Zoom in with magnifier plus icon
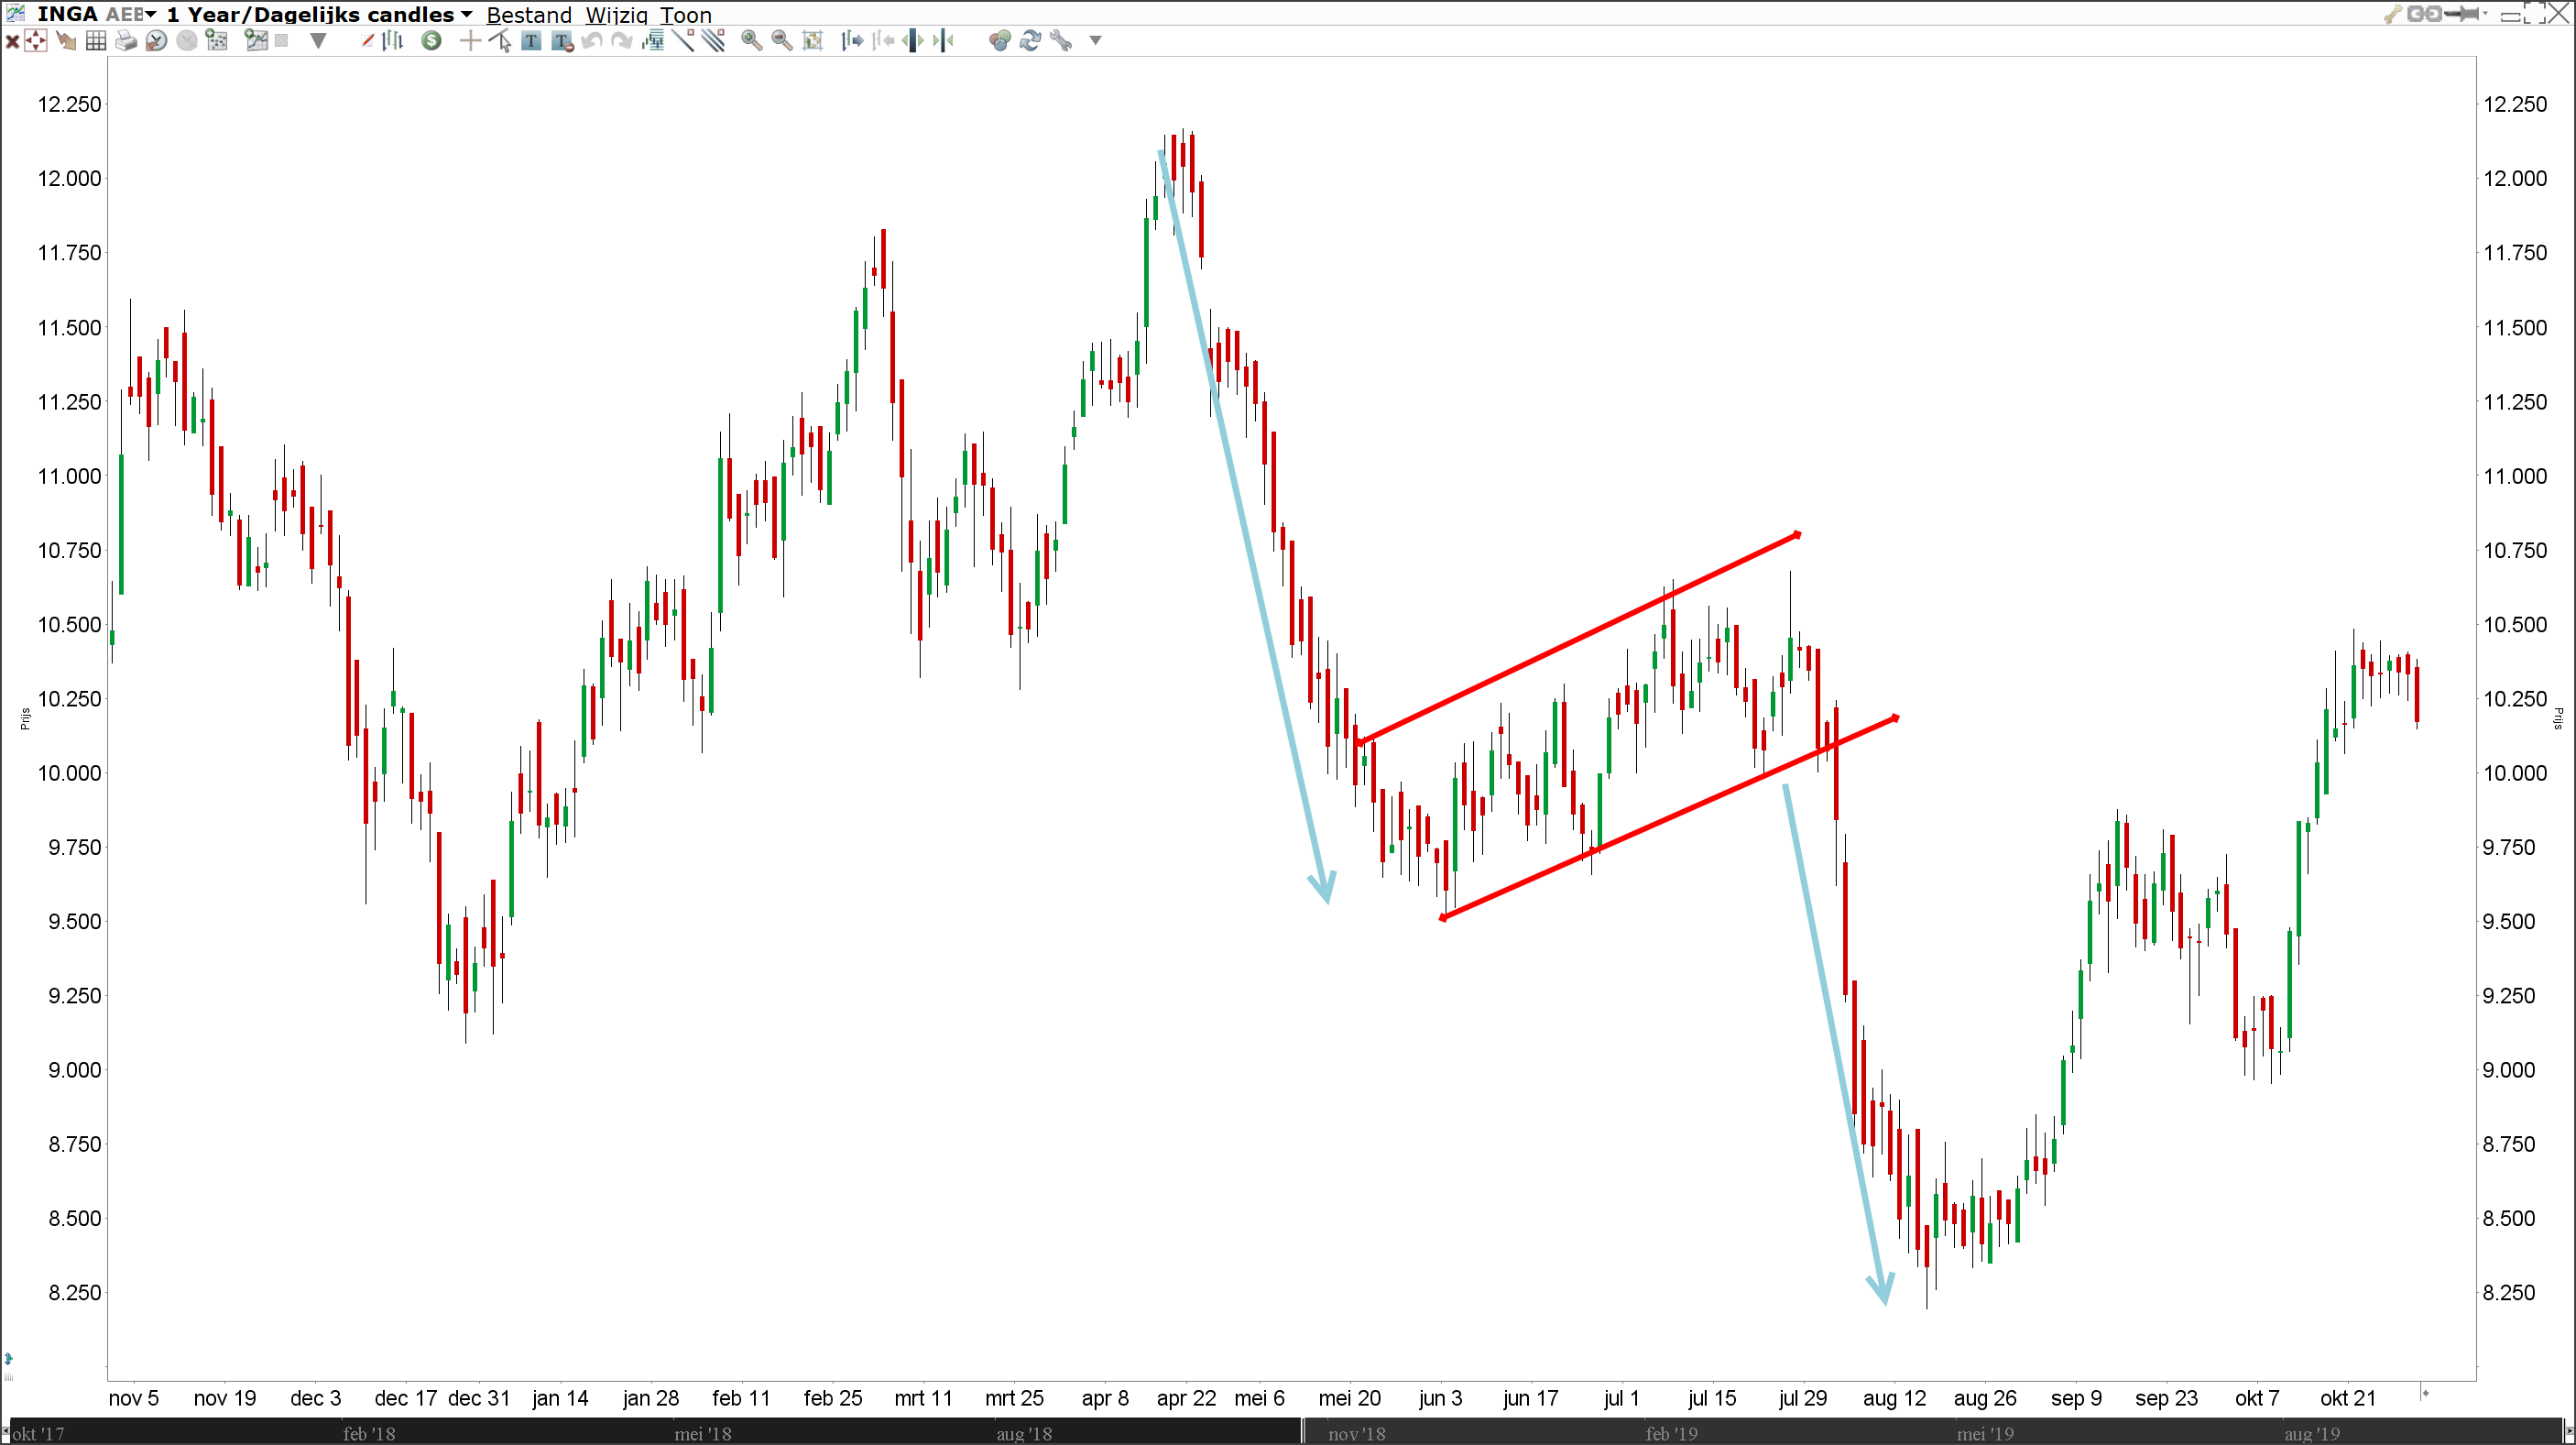2576x1445 pixels. click(x=751, y=41)
